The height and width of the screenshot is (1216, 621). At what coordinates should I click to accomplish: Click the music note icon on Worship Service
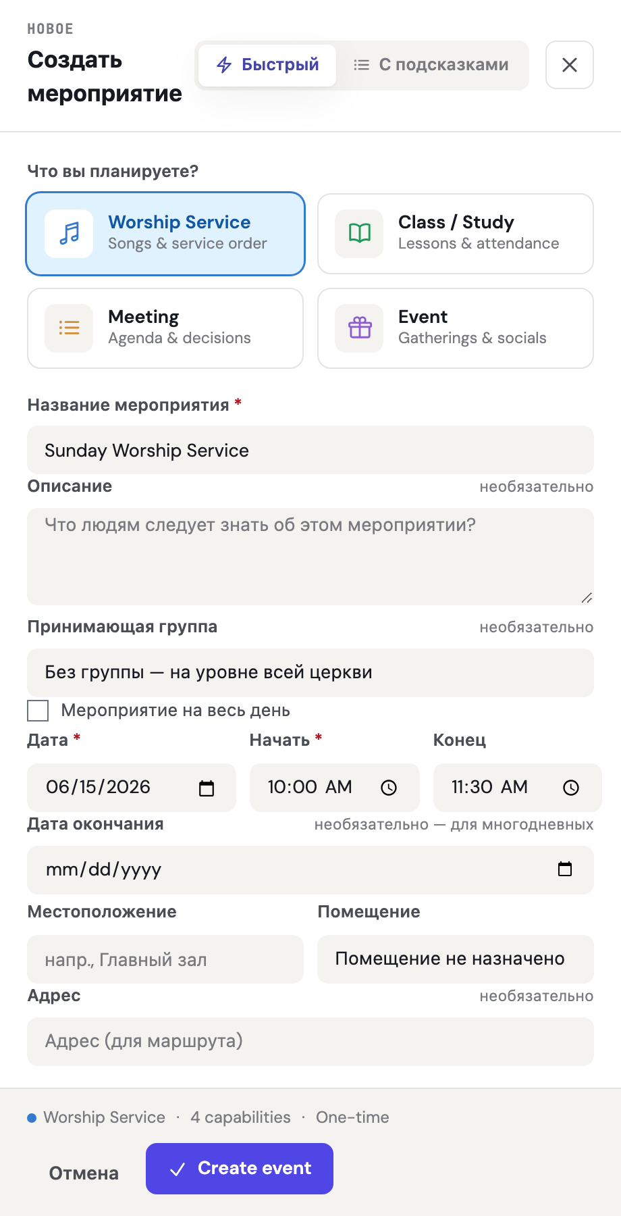(69, 234)
